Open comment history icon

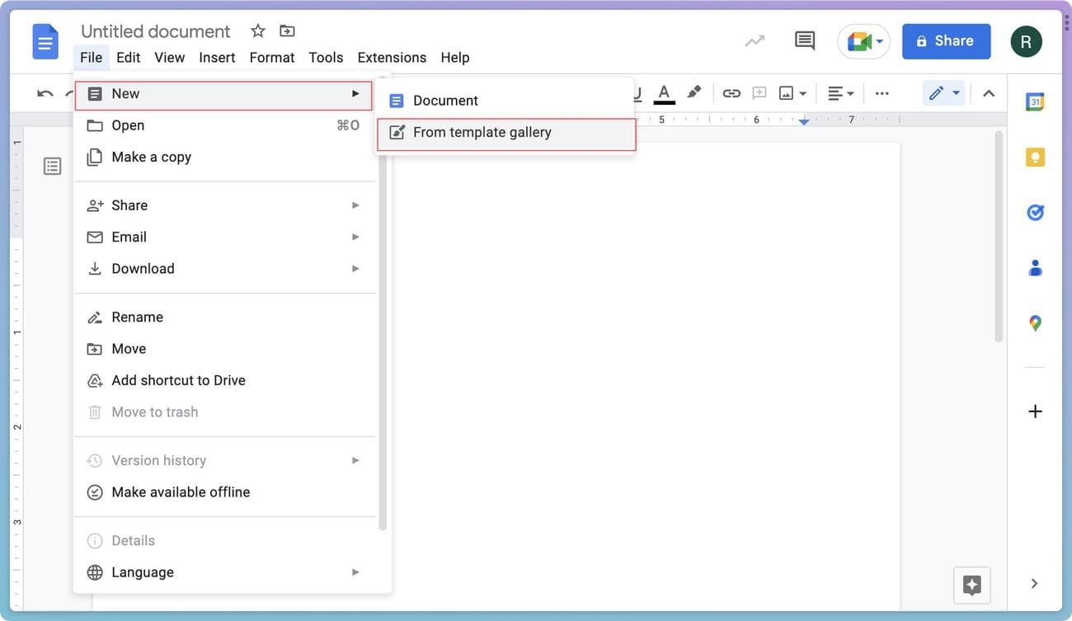coord(804,40)
